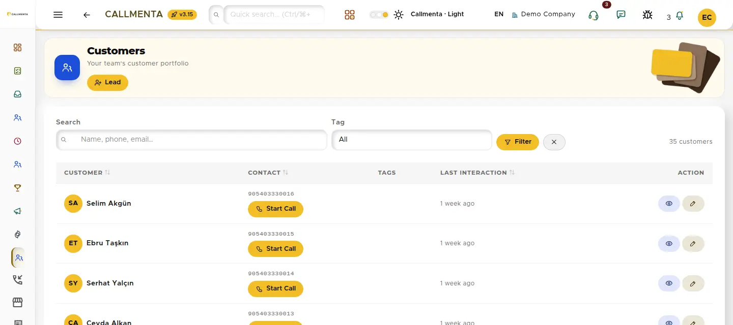Sort by the CUSTOMER column

pos(87,173)
